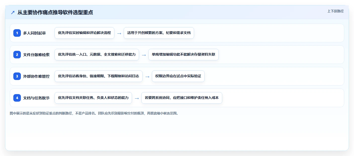Select the 外部协作难管控 label
This screenshot has height=156, width=354.
[x=36, y=76]
